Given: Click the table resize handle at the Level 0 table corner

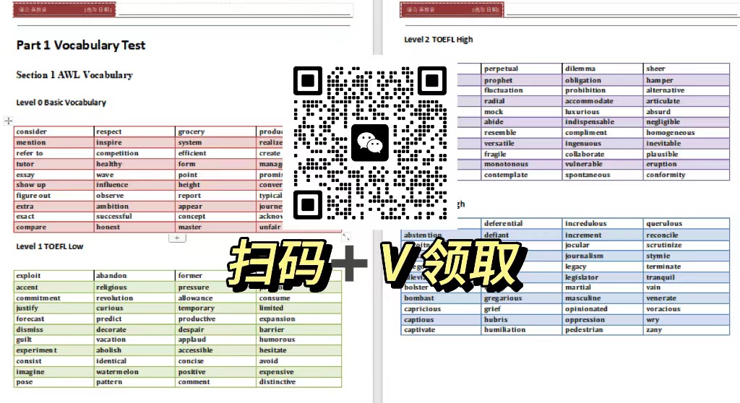Looking at the screenshot, I should tap(346, 237).
